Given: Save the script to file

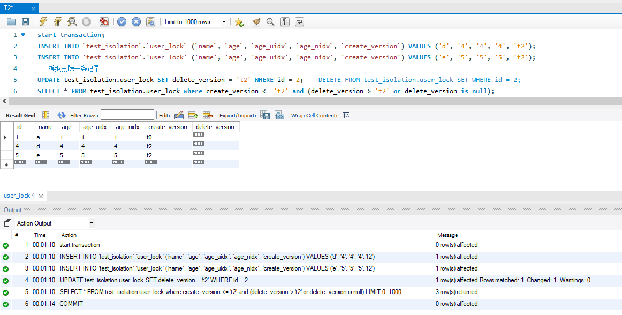Looking at the screenshot, I should (25, 22).
